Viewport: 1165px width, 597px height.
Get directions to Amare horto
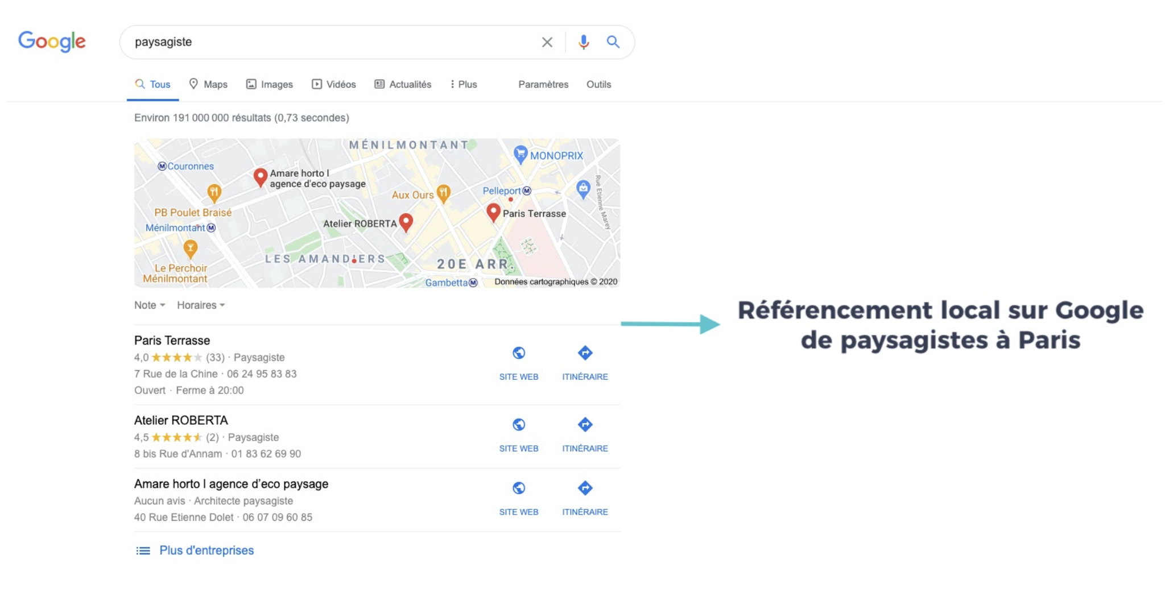(x=585, y=488)
